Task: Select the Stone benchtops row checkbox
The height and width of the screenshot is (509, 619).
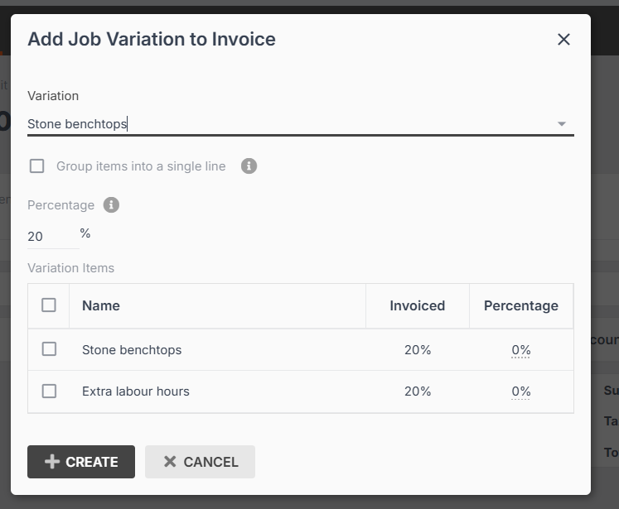Action: [49, 349]
